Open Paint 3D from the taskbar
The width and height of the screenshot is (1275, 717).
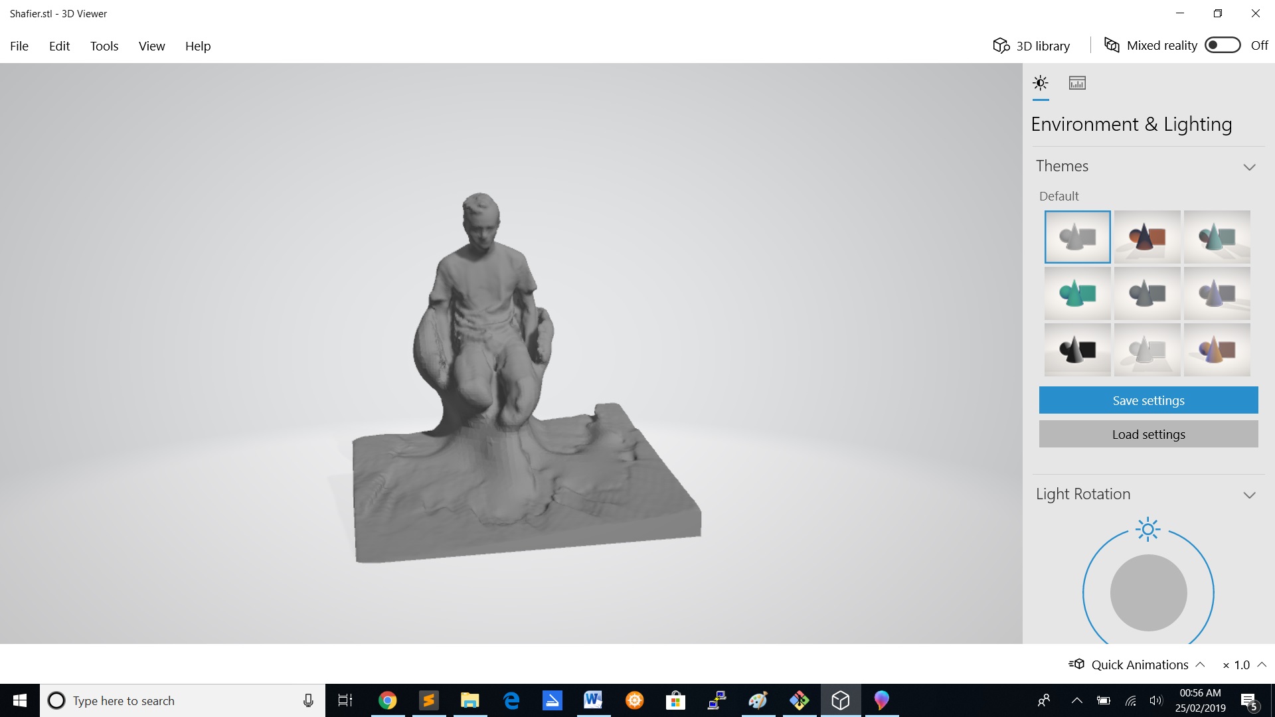tap(881, 700)
